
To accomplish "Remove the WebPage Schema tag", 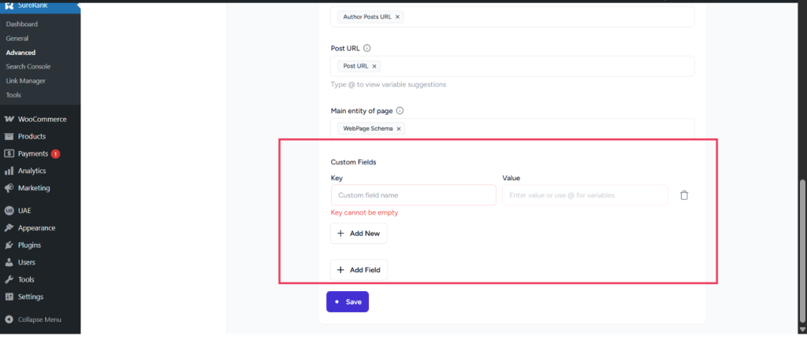I will 398,129.
